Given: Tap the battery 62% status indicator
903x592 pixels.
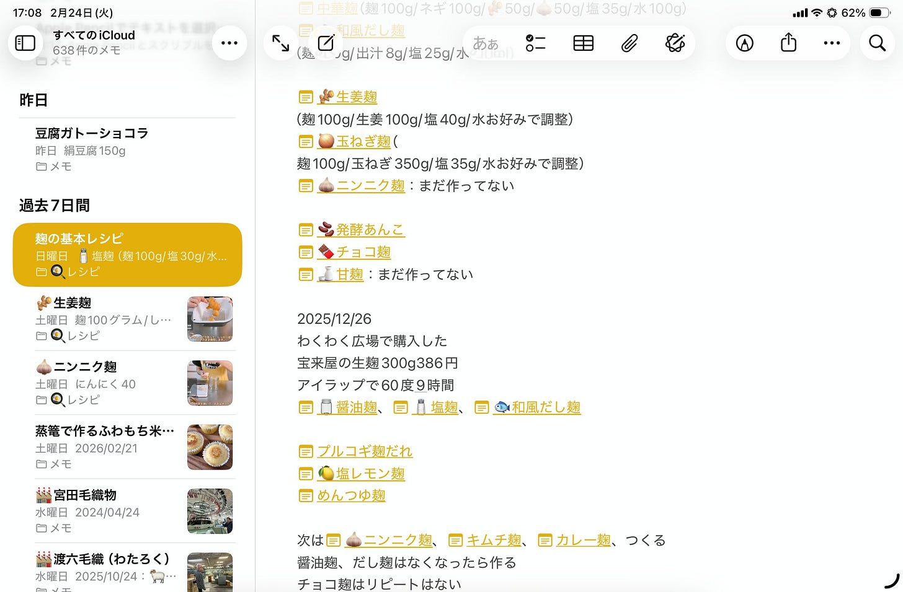Looking at the screenshot, I should [866, 13].
